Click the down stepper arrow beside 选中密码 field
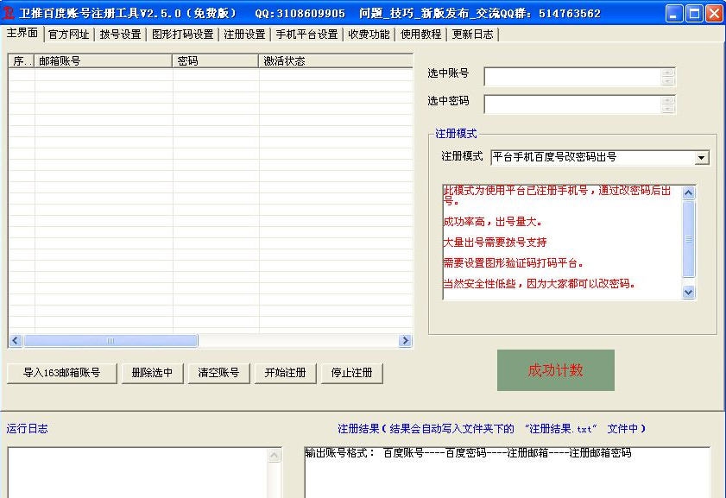Image resolution: width=726 pixels, height=498 pixels. pos(669,110)
